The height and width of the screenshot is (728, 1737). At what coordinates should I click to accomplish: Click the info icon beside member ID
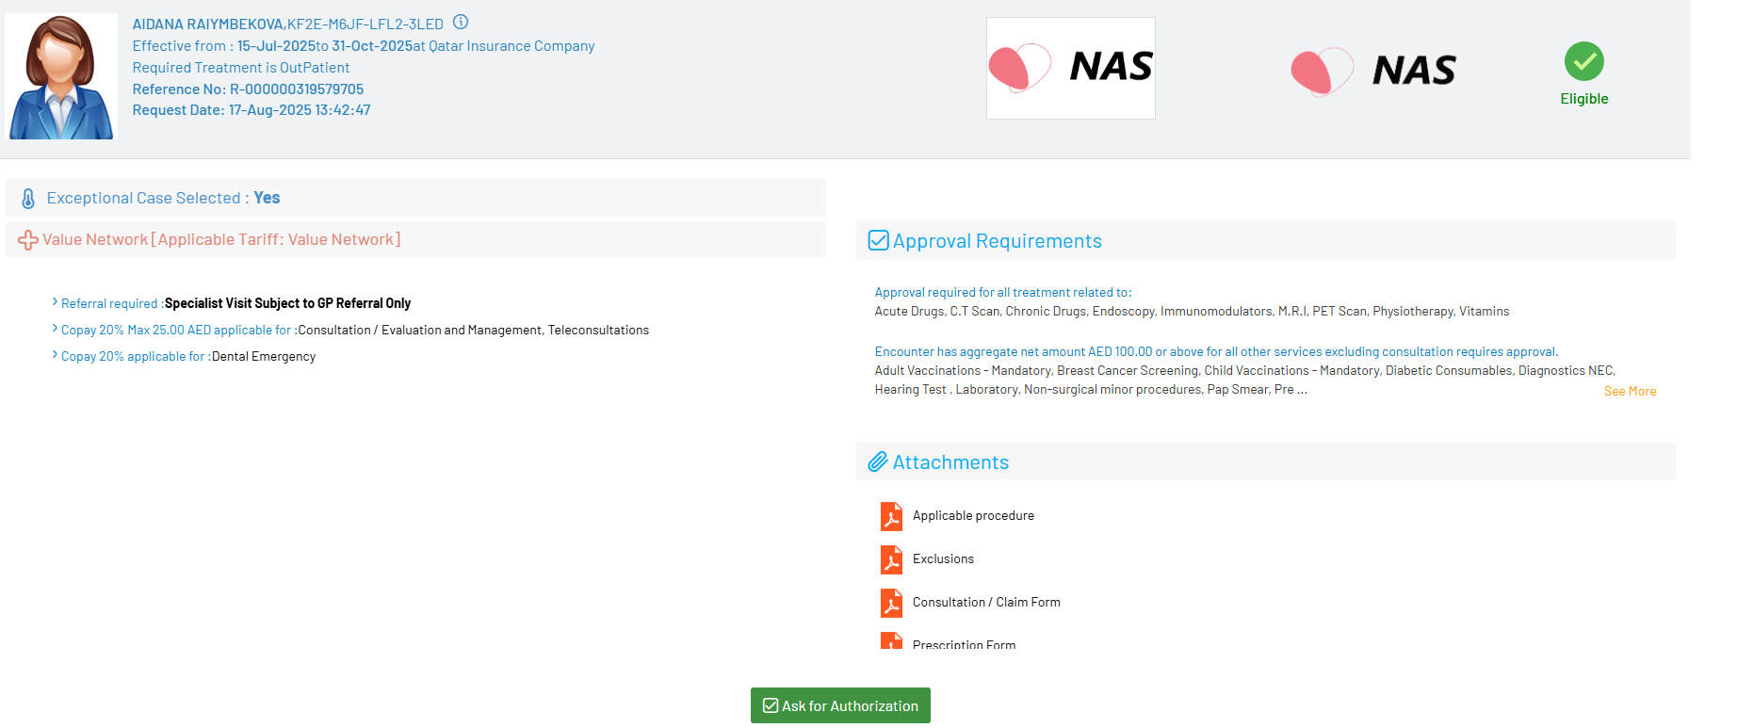461,23
